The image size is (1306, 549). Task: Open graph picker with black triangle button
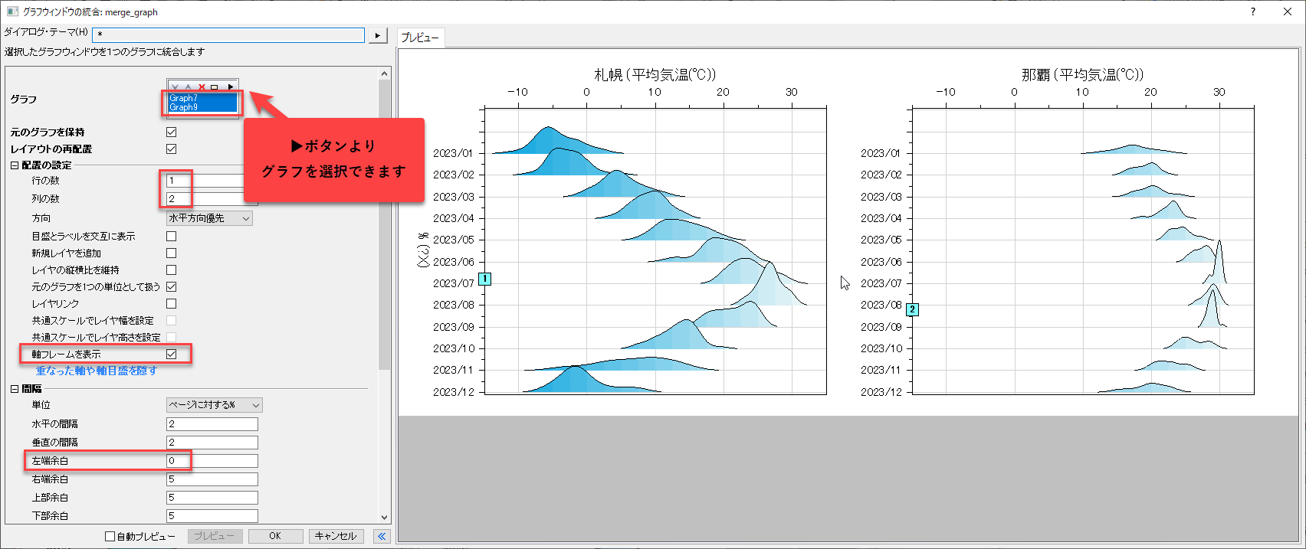coord(230,87)
